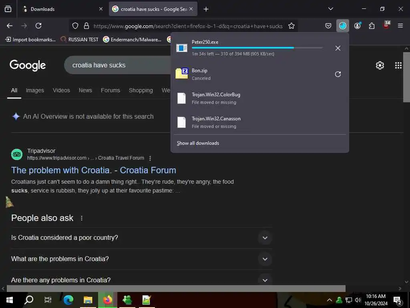This screenshot has width=410, height=308.
Task: Open the Notification center icon
Action: [x=398, y=301]
